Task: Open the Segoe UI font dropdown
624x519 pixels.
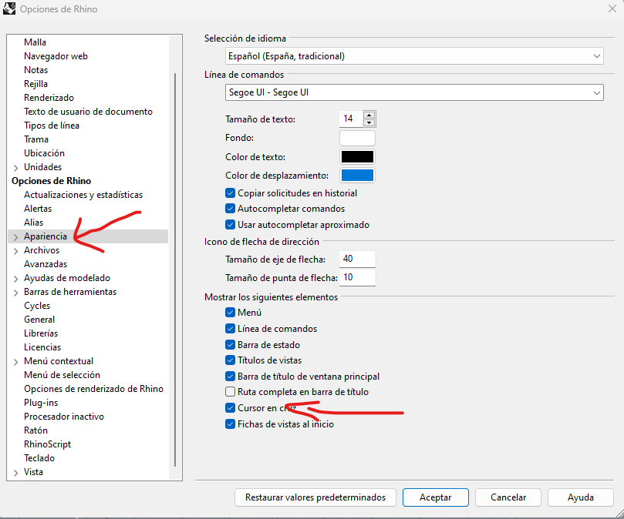Action: pyautogui.click(x=414, y=92)
